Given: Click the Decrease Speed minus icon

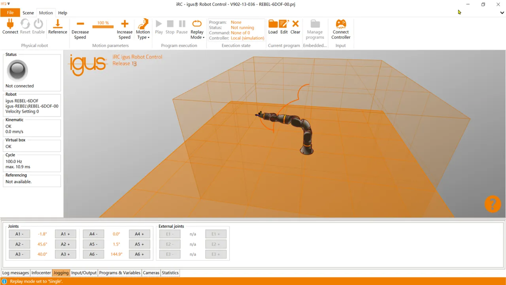Looking at the screenshot, I should [x=80, y=24].
